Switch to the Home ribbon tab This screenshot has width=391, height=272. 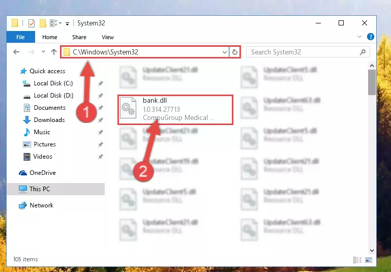pos(50,37)
